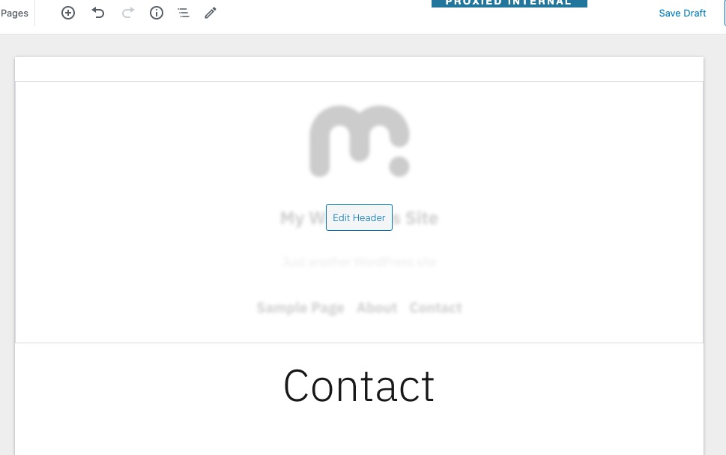The image size is (726, 455).
Task: Open the content details info icon
Action: 157,13
